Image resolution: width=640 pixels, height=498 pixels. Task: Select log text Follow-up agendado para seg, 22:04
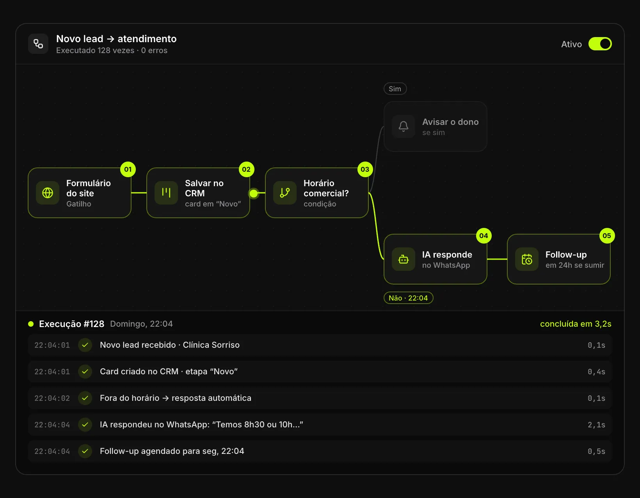pyautogui.click(x=172, y=451)
